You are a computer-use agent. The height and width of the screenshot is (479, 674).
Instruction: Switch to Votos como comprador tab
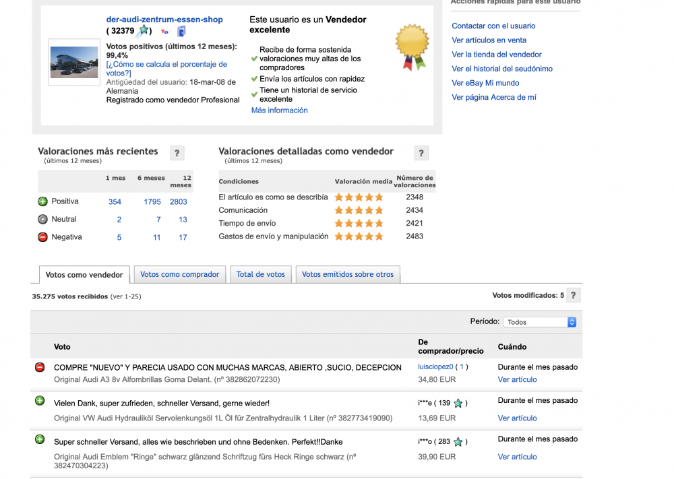[x=179, y=274]
